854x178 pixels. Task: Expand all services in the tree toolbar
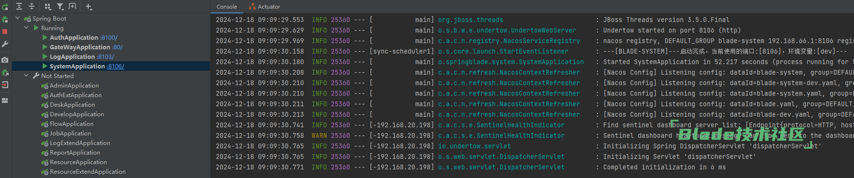[x=19, y=6]
